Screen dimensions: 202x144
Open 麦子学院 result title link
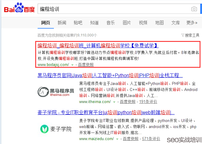[106, 112]
